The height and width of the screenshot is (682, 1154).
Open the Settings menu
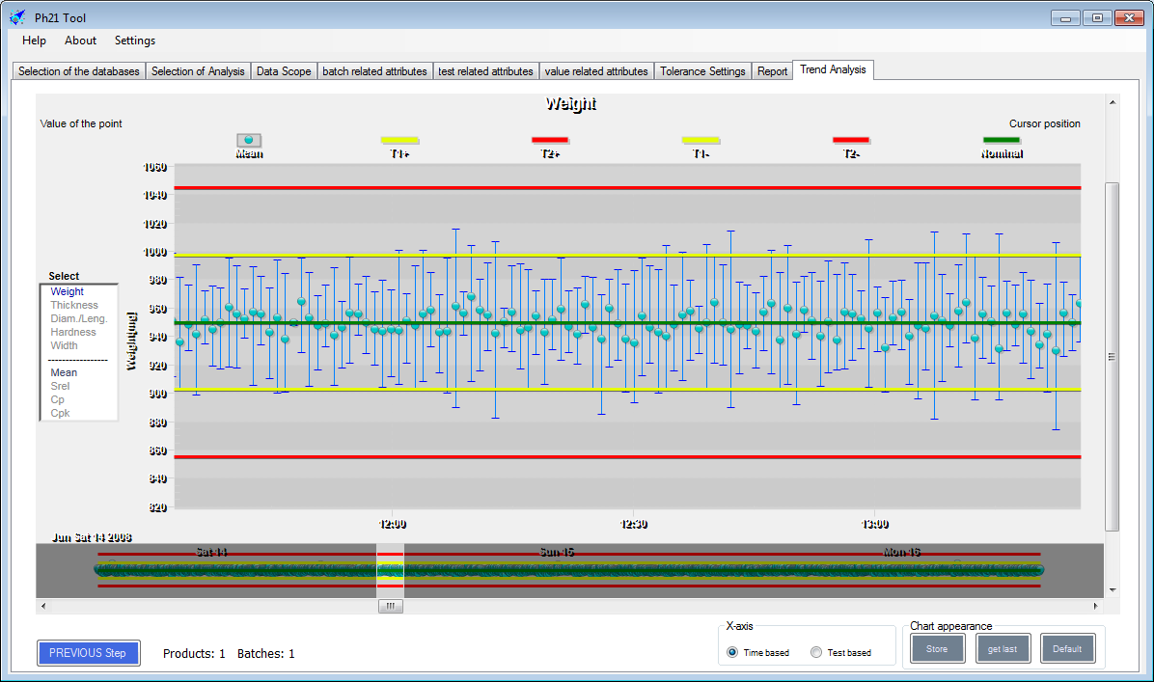click(135, 41)
